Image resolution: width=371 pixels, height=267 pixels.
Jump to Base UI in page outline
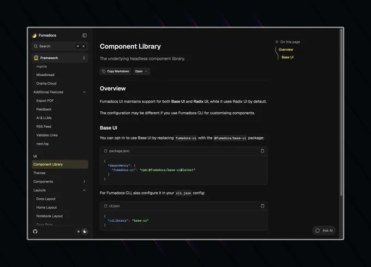point(288,57)
